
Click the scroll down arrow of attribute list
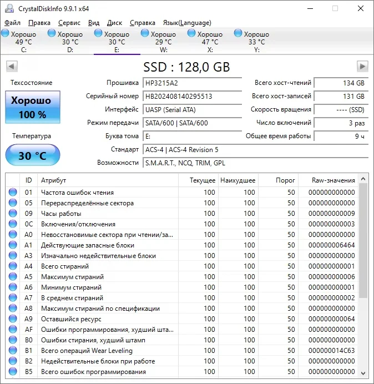(363, 373)
